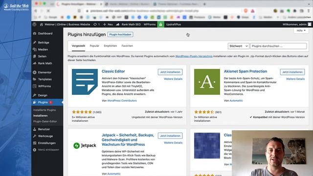Open Rank Math SEO in the admin bar

click(128, 24)
